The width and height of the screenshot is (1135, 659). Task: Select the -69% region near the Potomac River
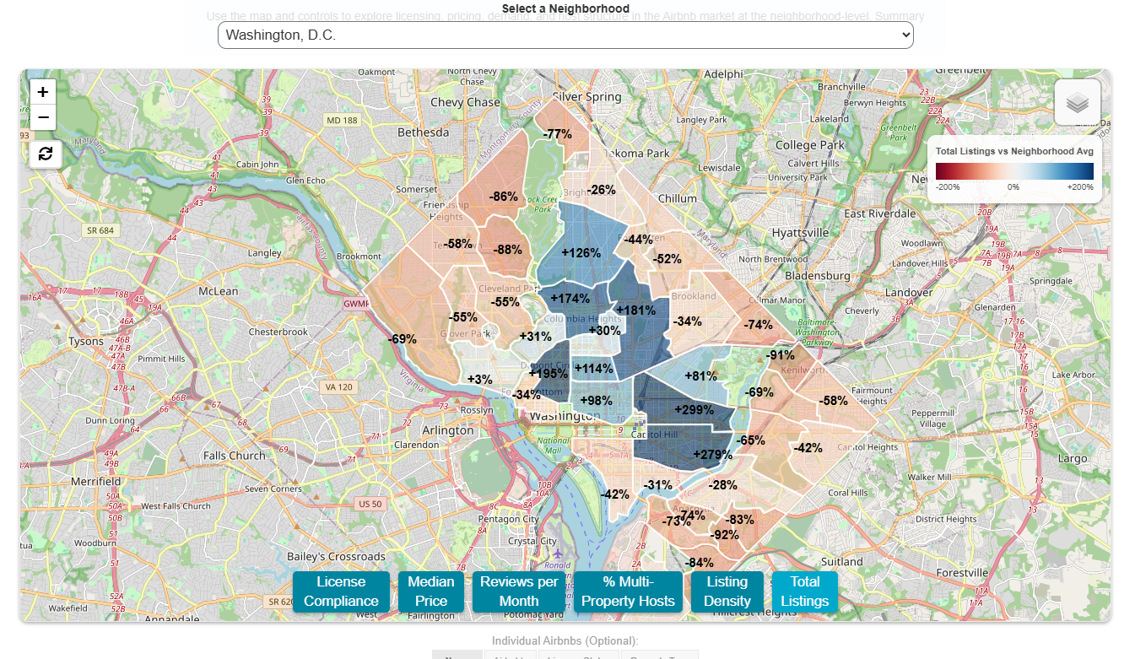tap(402, 339)
